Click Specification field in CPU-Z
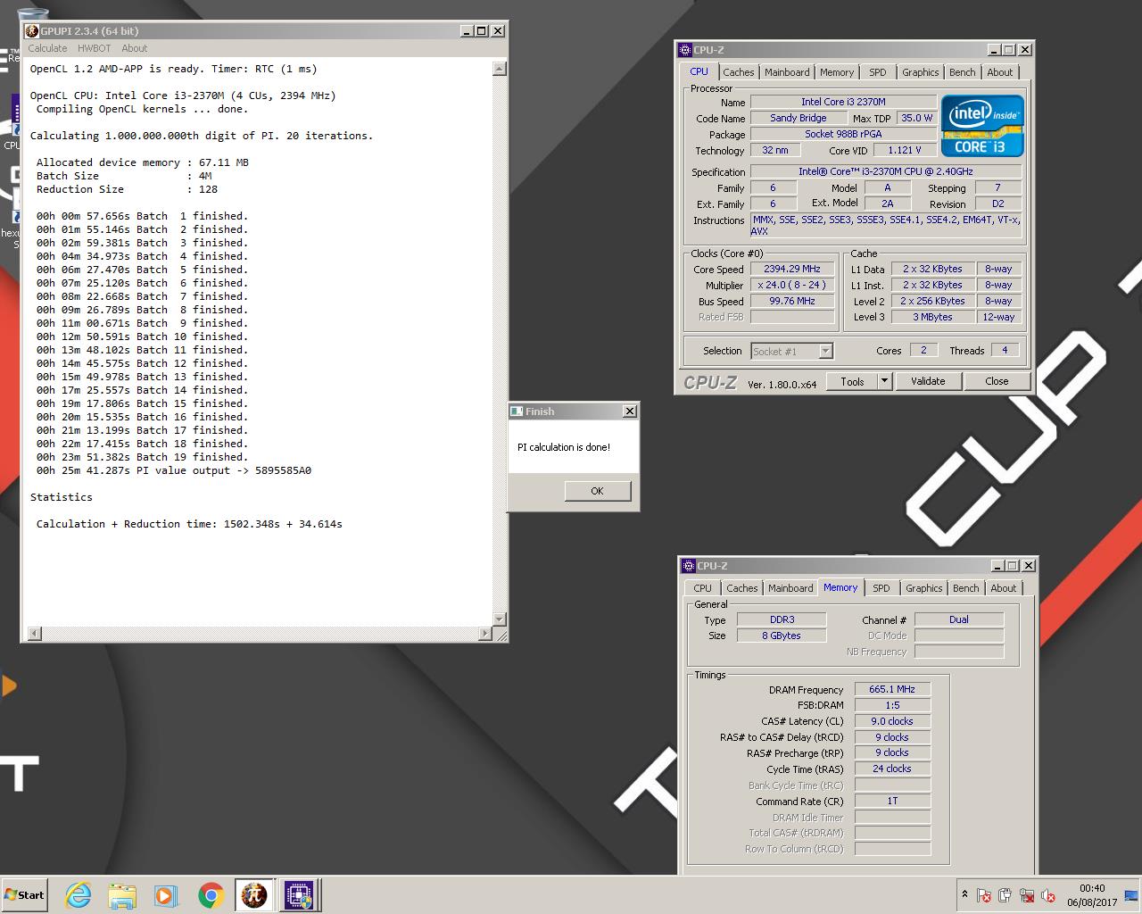 (886, 171)
